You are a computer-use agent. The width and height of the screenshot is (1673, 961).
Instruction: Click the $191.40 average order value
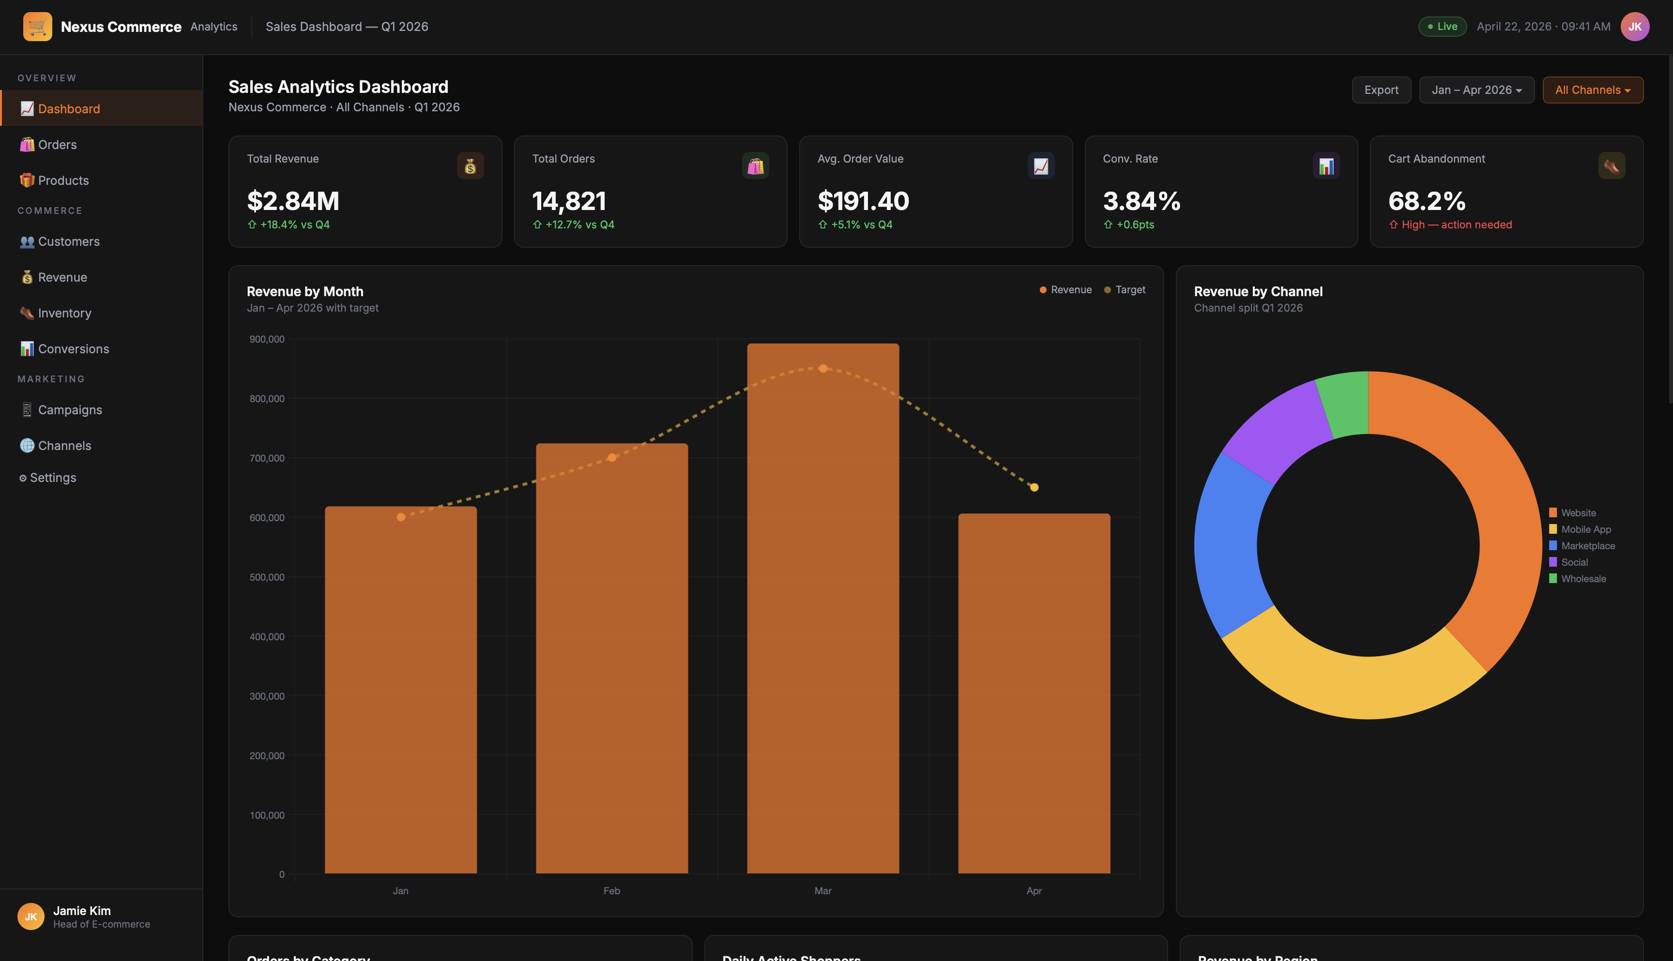[x=864, y=201]
